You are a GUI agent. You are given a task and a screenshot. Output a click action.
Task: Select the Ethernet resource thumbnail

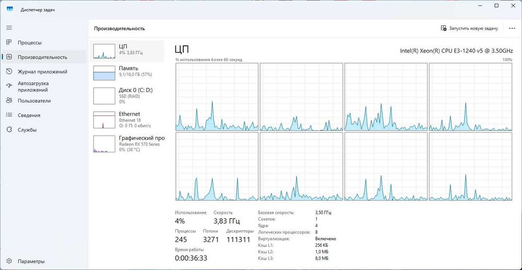[x=104, y=120]
